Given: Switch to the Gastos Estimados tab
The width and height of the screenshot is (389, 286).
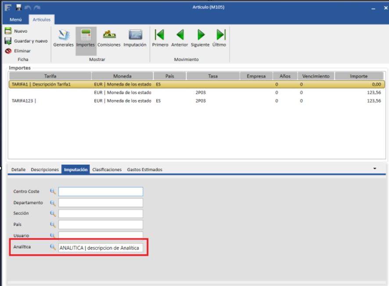Looking at the screenshot, I should point(144,170).
